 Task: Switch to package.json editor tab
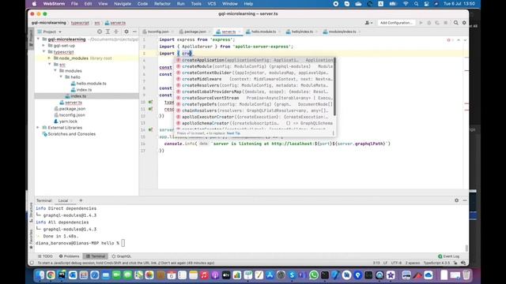(x=195, y=32)
